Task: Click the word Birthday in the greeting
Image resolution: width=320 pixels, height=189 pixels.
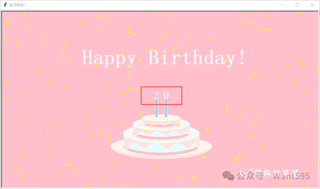Action: click(x=192, y=58)
